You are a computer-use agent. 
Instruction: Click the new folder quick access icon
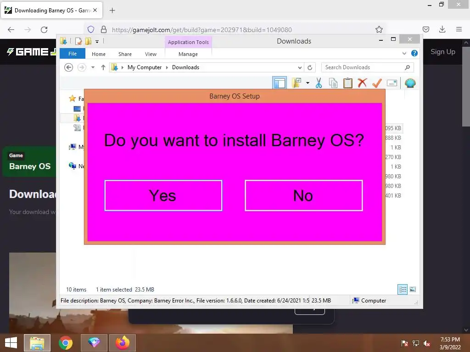[88, 41]
